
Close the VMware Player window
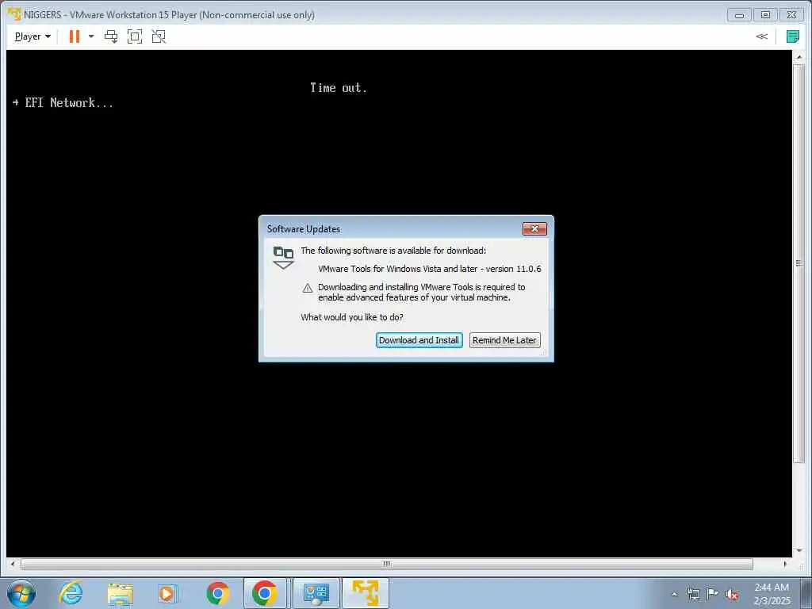(x=792, y=15)
